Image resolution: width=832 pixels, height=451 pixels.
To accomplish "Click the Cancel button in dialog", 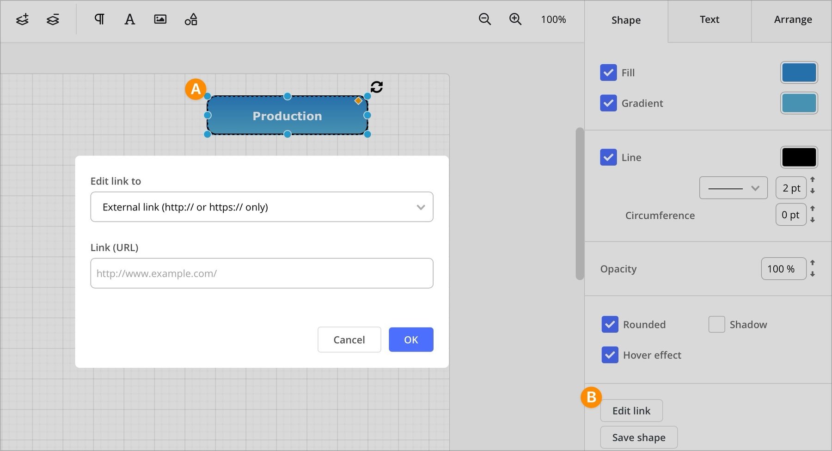I will 349,340.
